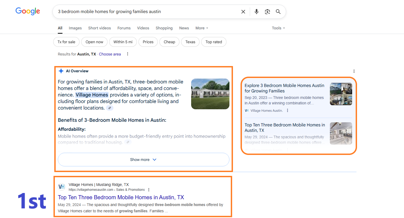Image resolution: width=404 pixels, height=218 pixels.
Task: Start voice search with the microphone icon
Action: (256, 12)
